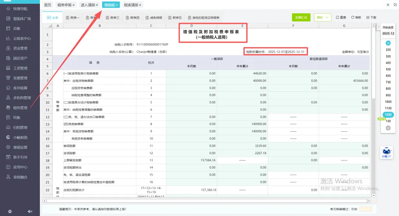This screenshot has width=399, height=216.
Task: Select 1月 of 2026 in month picker
Action: [x=388, y=121]
